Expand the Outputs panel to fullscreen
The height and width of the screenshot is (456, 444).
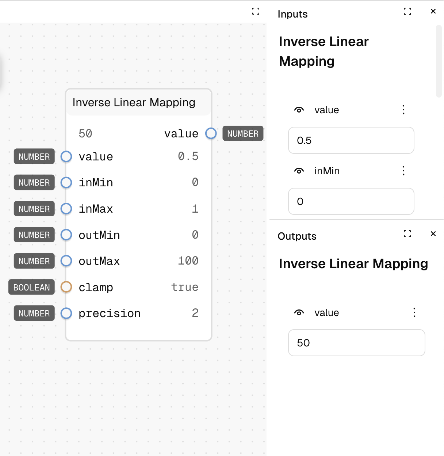point(407,234)
